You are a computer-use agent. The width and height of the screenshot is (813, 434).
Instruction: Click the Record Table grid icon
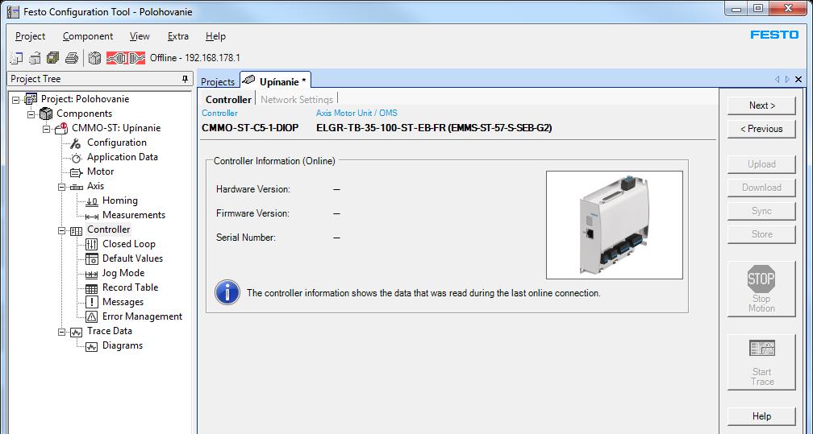pyautogui.click(x=92, y=288)
